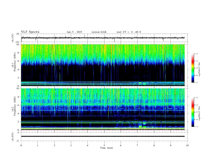Image resolution: width=211 pixels, height=163 pixels.
Task: Click the time axis tick label "5"
Action: point(104,145)
